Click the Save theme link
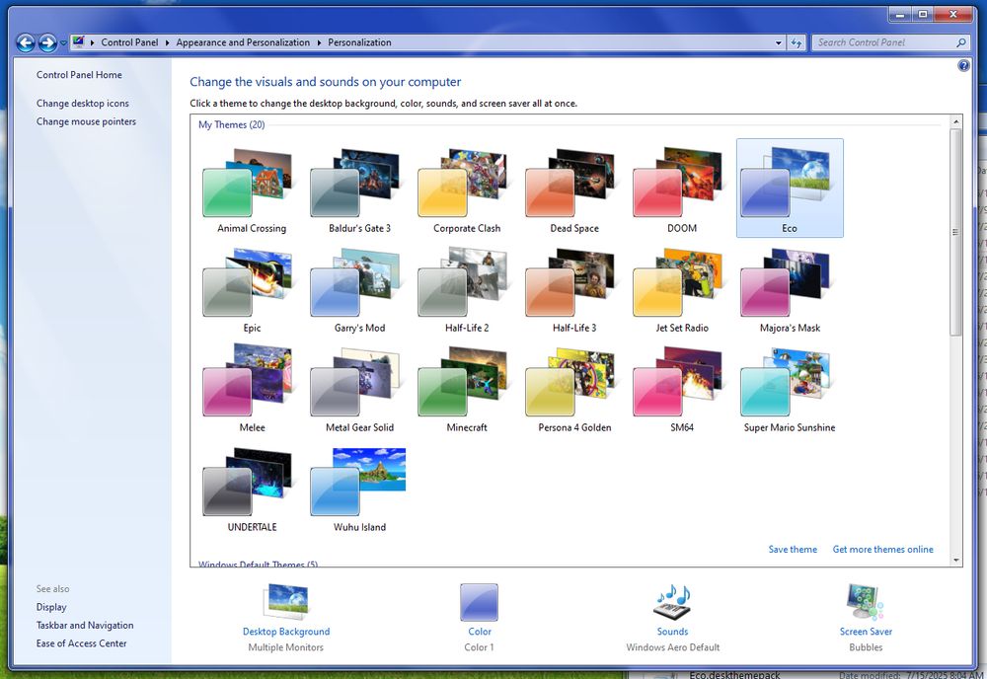Screen dimensions: 987x679 pyautogui.click(x=793, y=550)
